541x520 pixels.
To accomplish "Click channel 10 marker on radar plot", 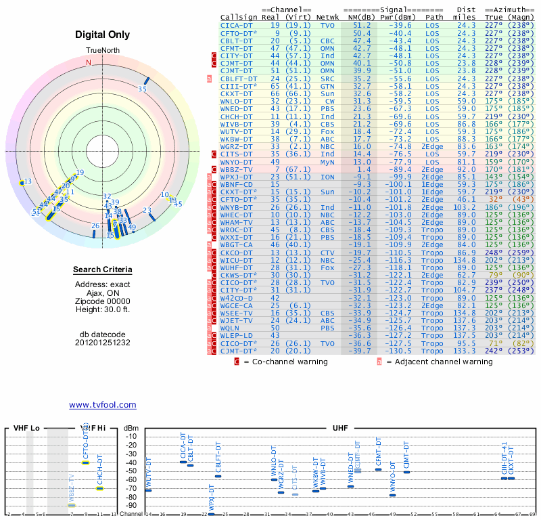I will tap(164, 195).
